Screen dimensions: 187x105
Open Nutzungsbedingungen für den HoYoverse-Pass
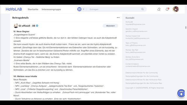(x=144, y=83)
